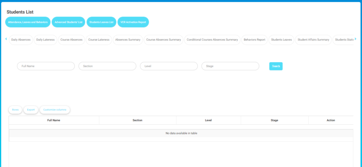Select the Daily Lateness tab

(46, 40)
